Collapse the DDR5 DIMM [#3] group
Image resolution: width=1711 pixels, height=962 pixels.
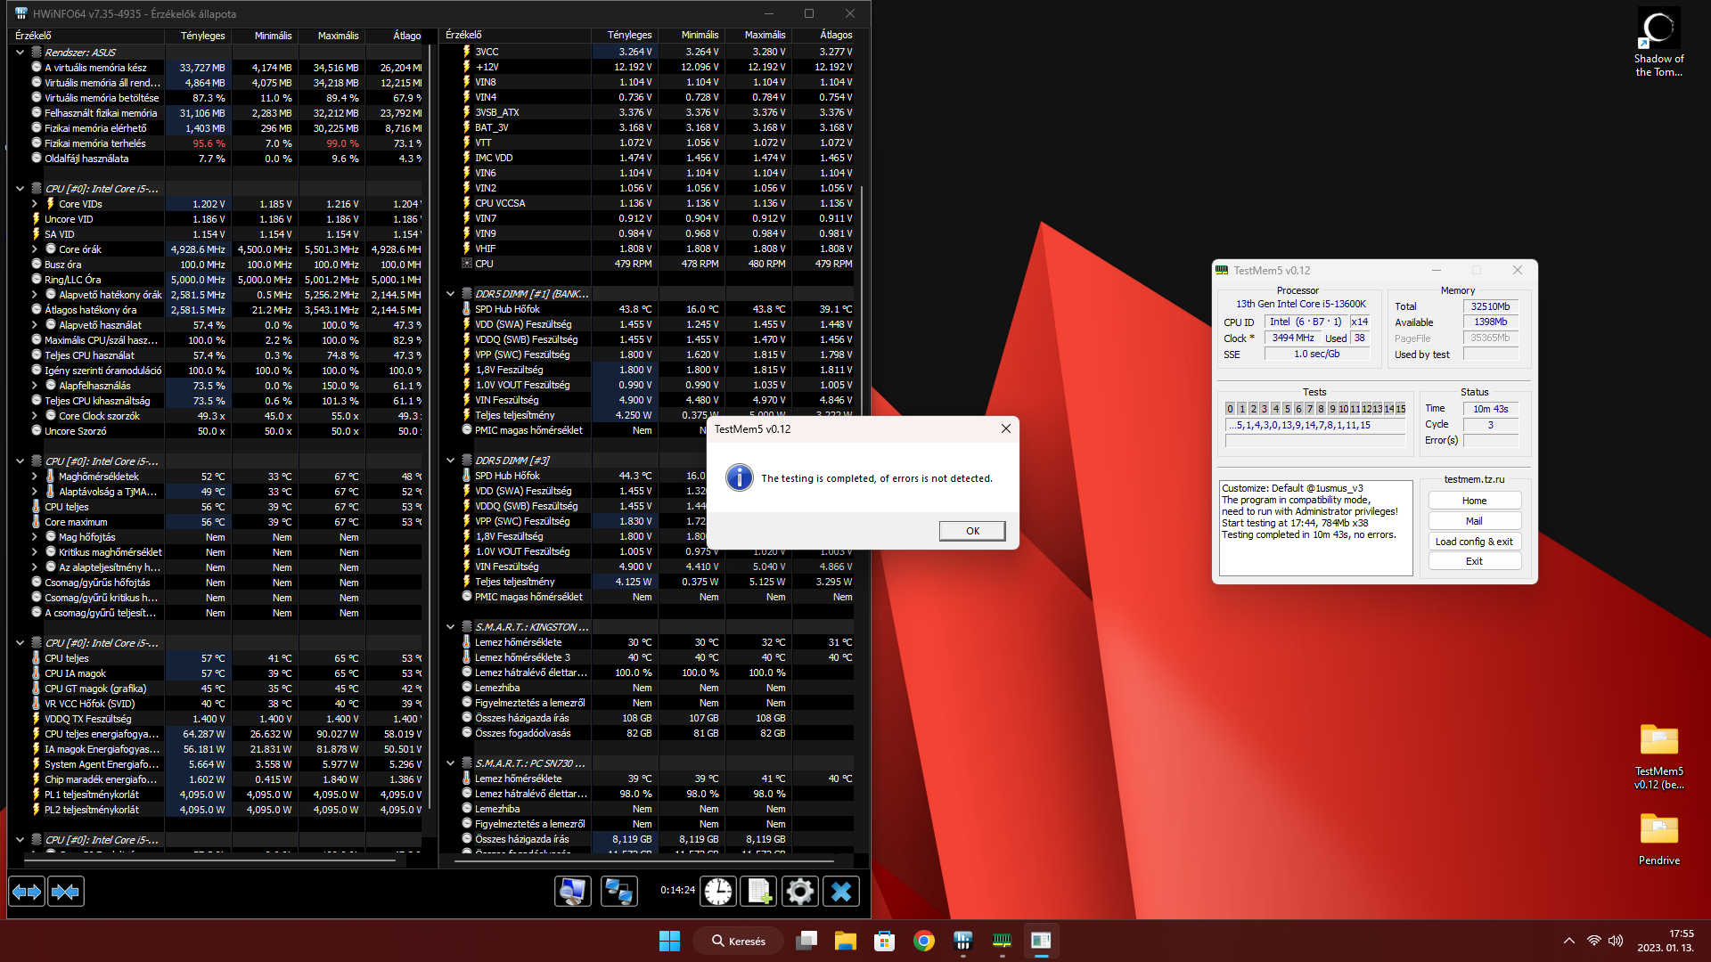(450, 461)
